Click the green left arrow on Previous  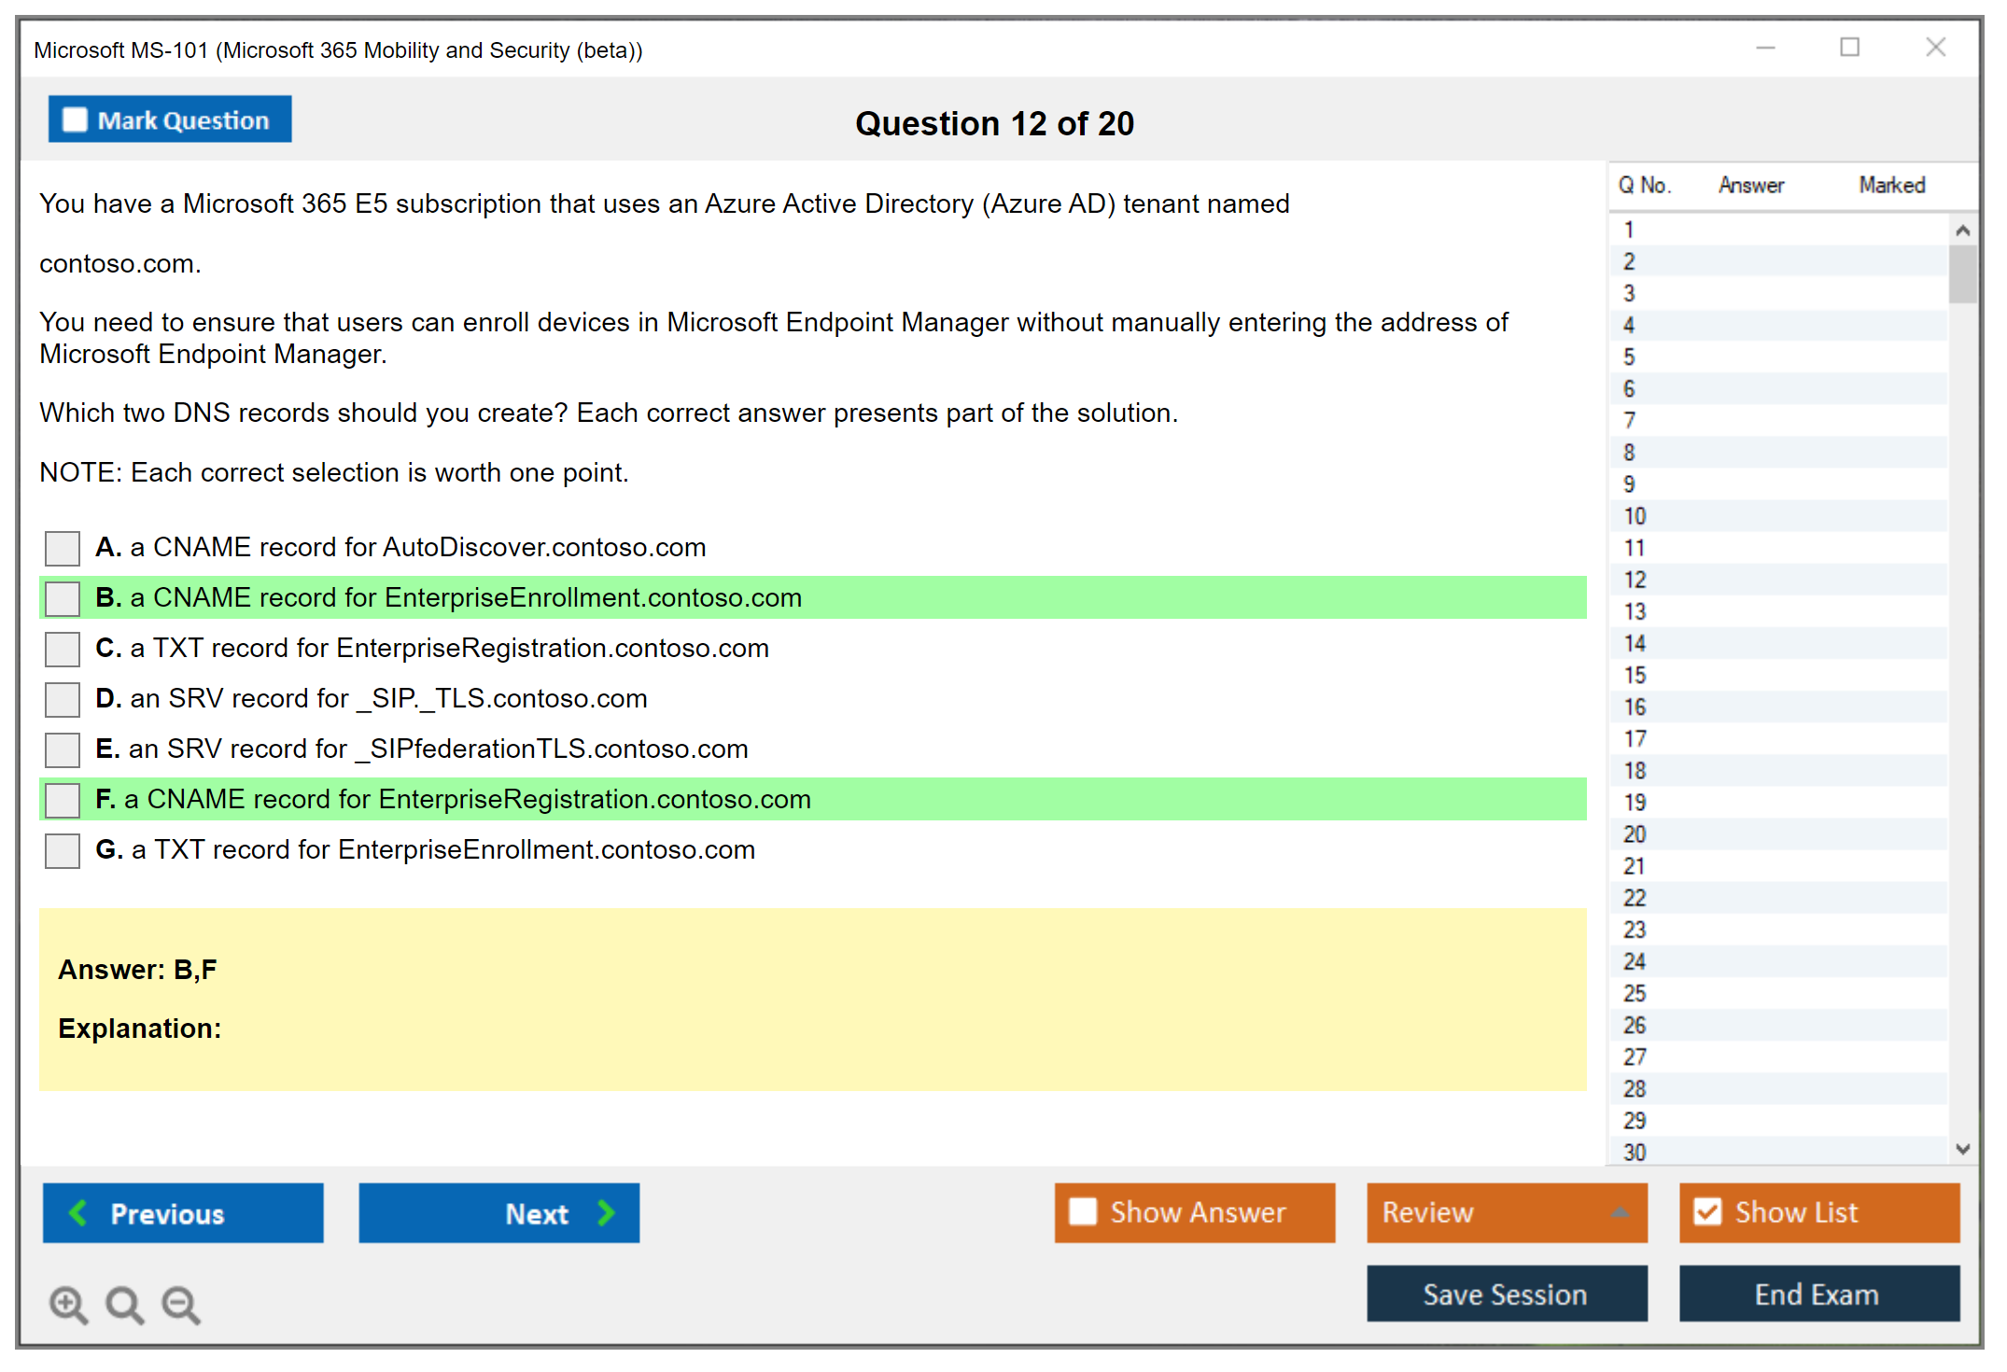(x=78, y=1212)
